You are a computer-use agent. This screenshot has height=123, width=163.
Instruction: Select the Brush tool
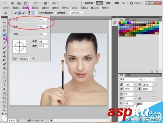(4, 52)
